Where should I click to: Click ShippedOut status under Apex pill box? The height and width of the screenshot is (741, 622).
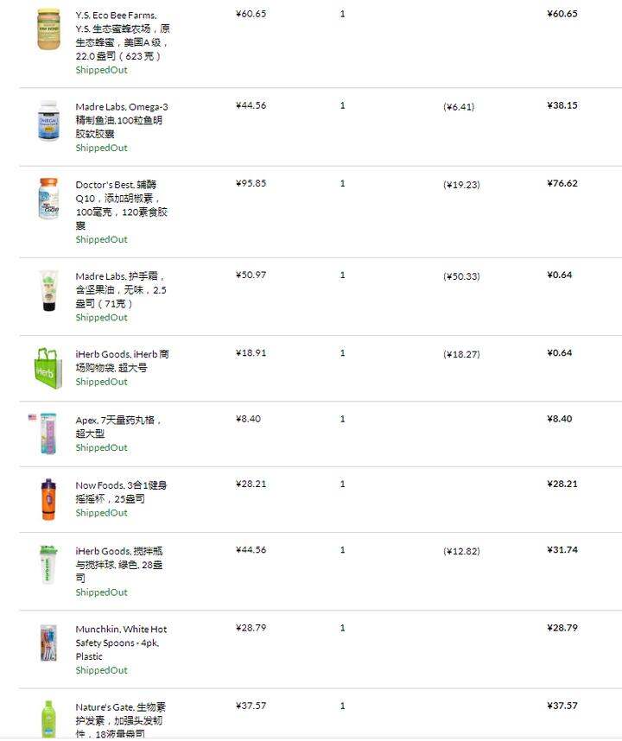click(x=101, y=447)
